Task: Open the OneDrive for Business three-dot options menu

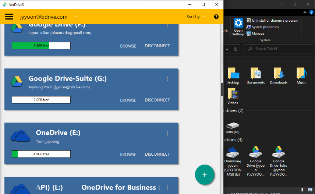Action: click(x=167, y=188)
